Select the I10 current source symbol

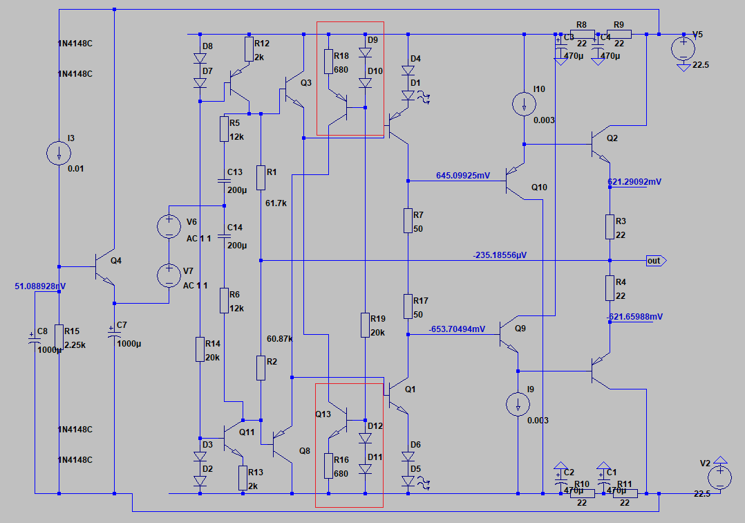pos(524,104)
